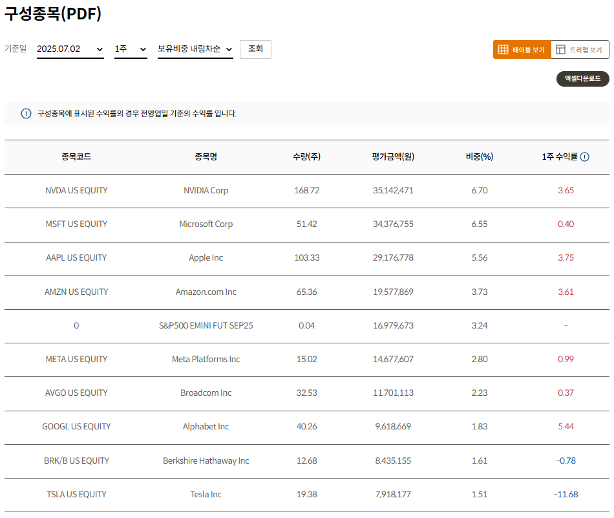This screenshot has height=518, width=614.
Task: Select the NVIDIA Corp row return value 3.65
Action: click(x=566, y=191)
